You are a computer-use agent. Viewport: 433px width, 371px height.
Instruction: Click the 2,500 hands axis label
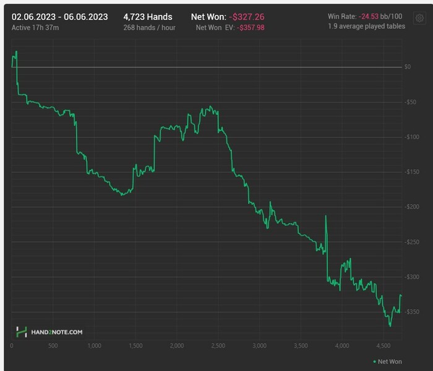coord(218,346)
